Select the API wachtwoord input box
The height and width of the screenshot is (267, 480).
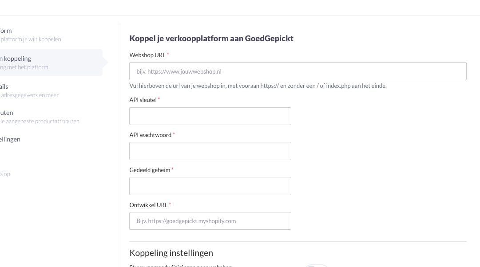210,151
